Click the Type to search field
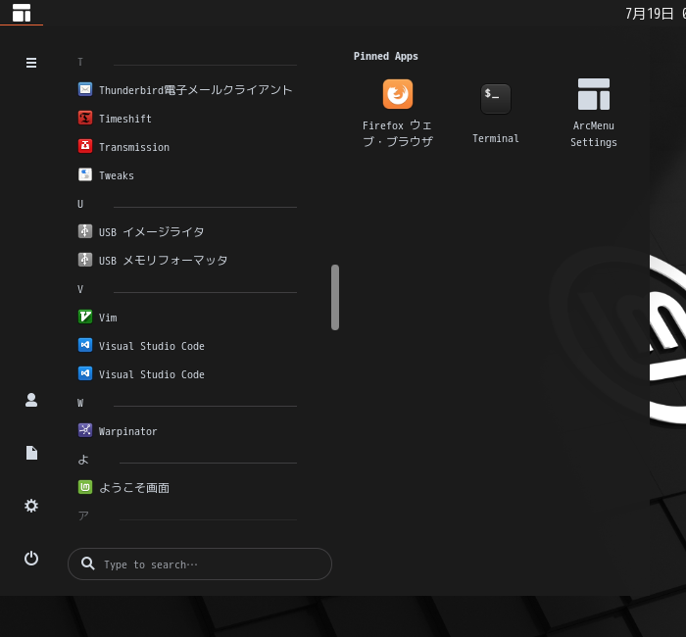 [200, 563]
